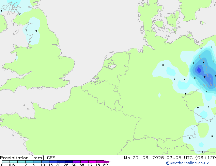The image size is (216, 166).
Task: Click the legend label "50"
Action: click(105, 165)
